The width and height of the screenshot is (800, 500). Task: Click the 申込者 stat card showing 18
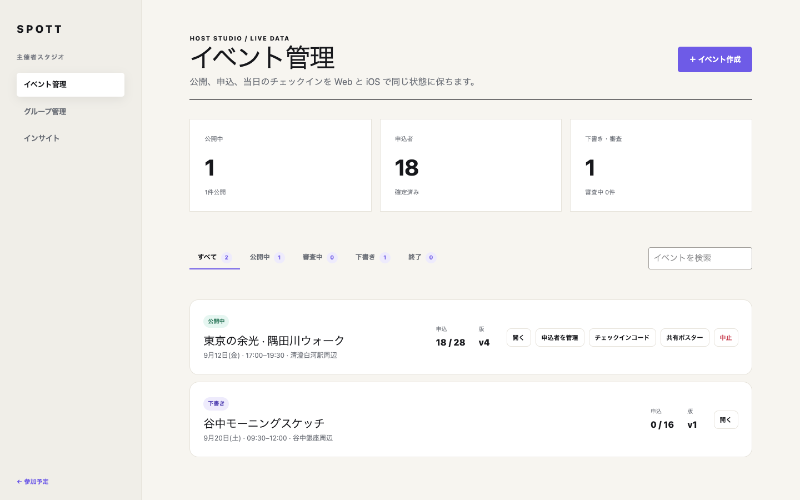471,165
